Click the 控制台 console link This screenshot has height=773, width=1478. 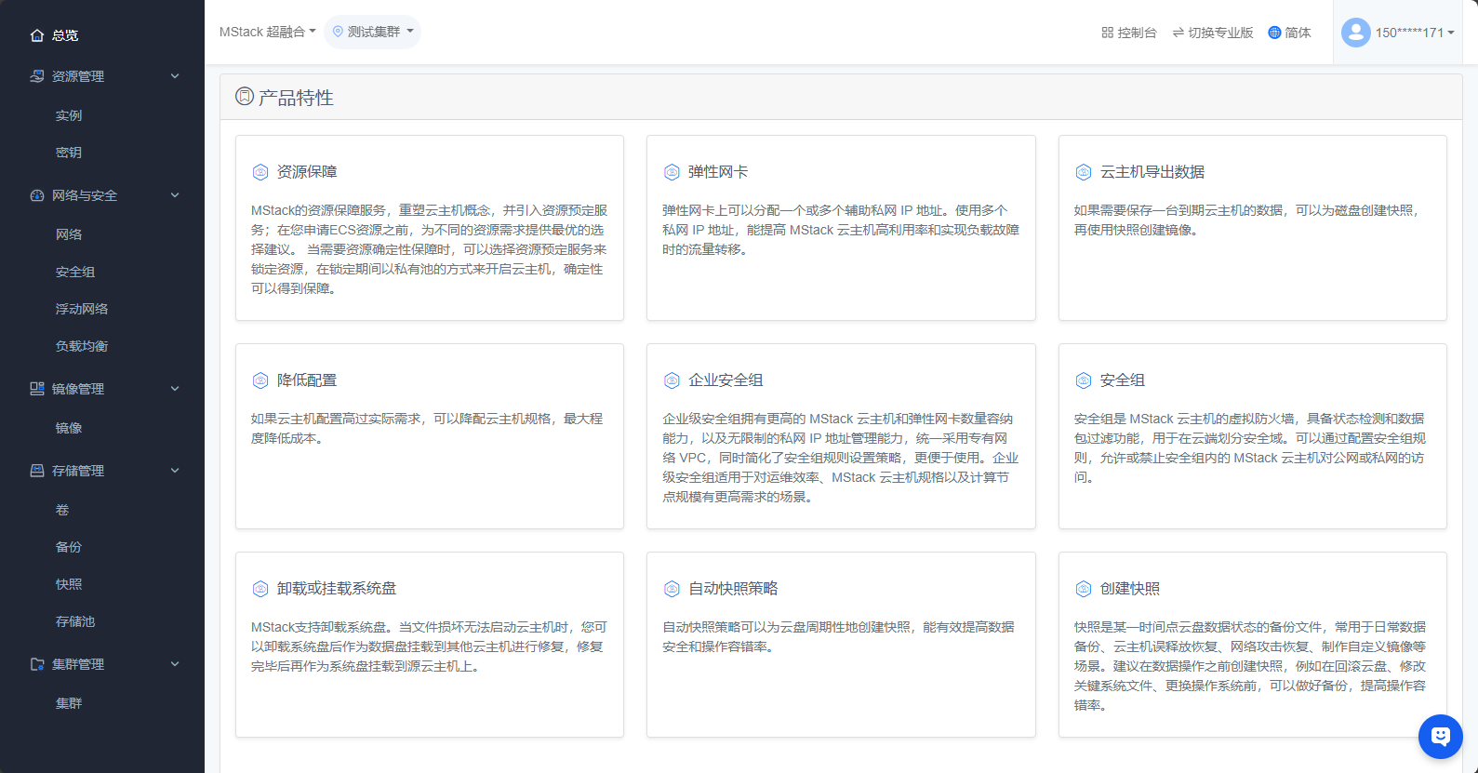click(1128, 33)
